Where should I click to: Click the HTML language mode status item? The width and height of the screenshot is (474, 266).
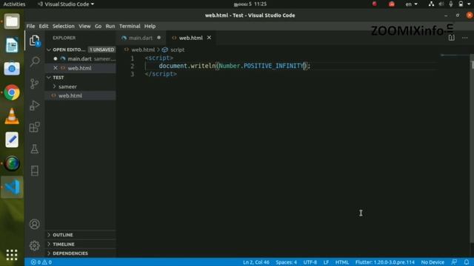pyautogui.click(x=342, y=262)
